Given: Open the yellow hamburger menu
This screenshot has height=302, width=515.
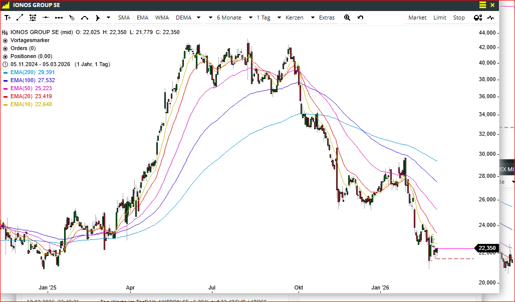Looking at the screenshot, I should pos(482,5).
